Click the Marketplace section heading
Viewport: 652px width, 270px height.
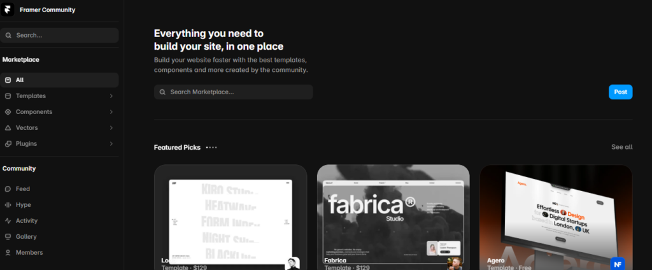[21, 59]
